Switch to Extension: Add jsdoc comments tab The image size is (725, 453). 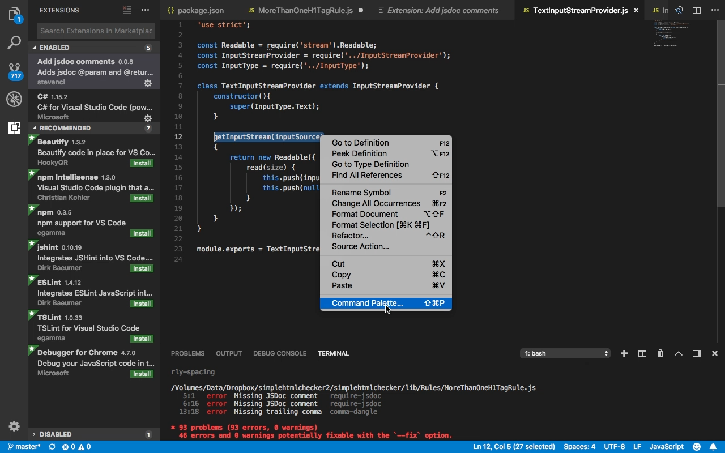pos(442,10)
